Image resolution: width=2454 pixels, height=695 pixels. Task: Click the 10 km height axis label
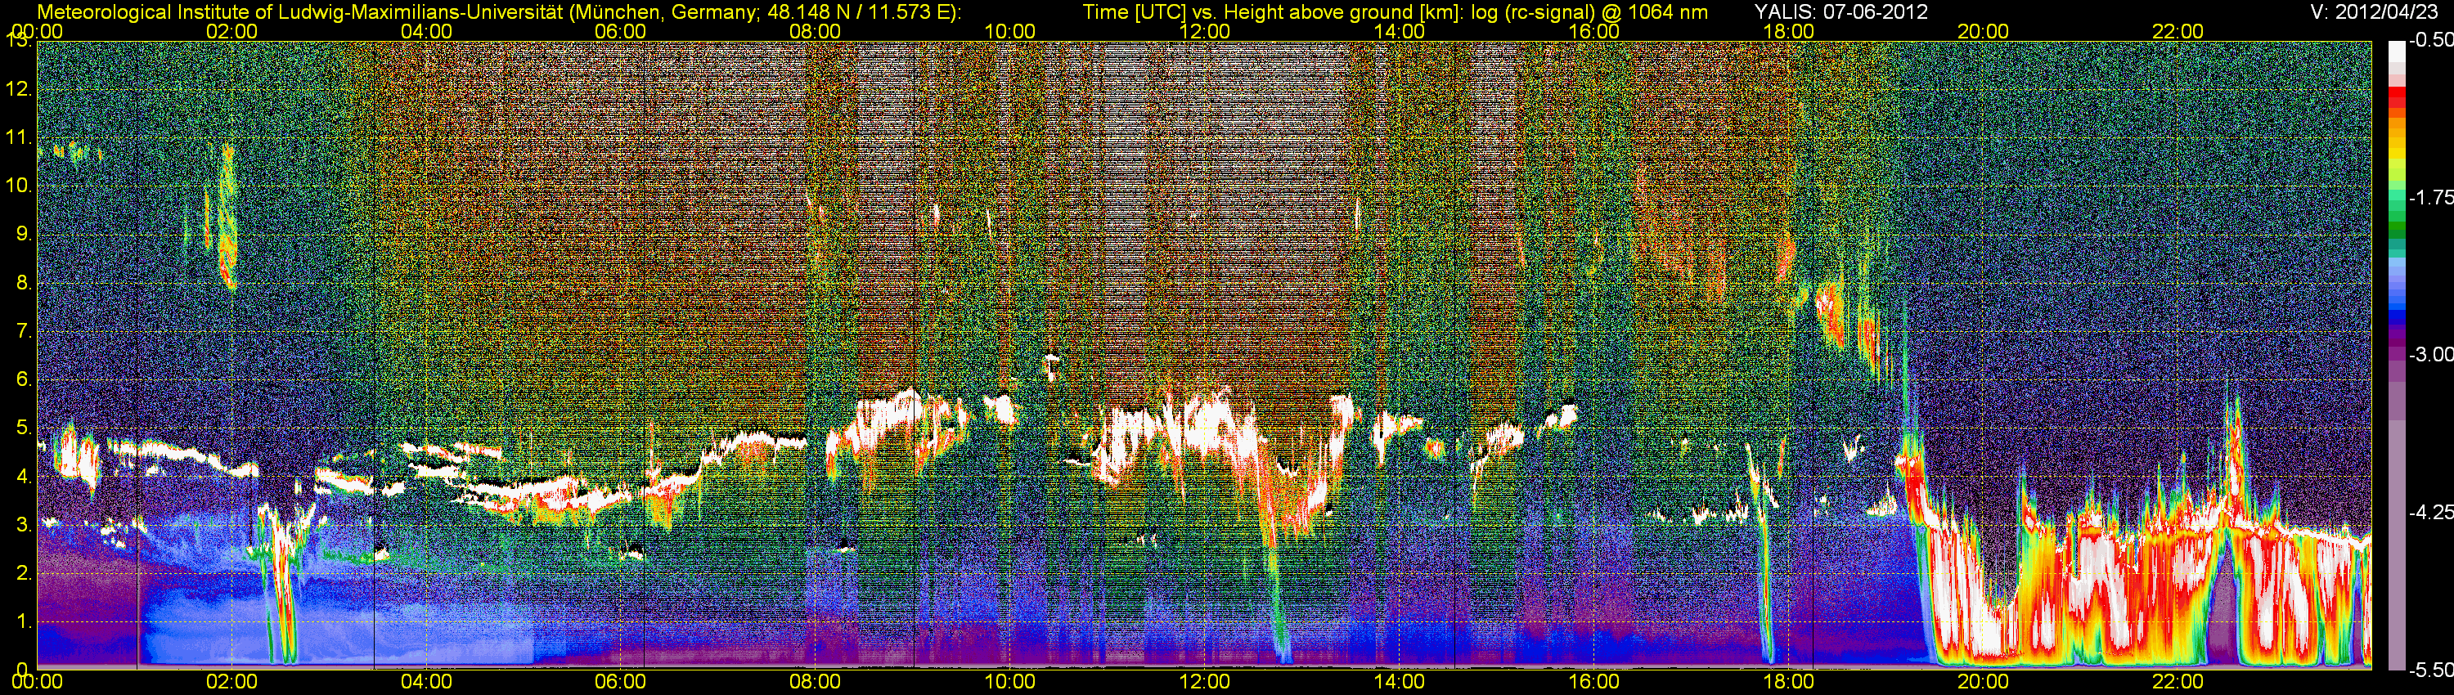coord(19,186)
